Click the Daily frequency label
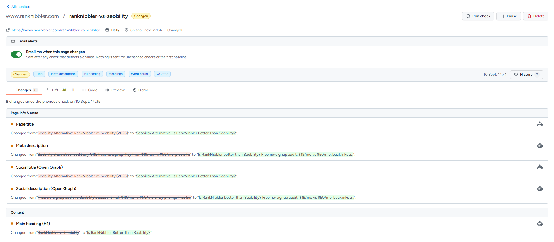This screenshot has width=554, height=242. 115,30
